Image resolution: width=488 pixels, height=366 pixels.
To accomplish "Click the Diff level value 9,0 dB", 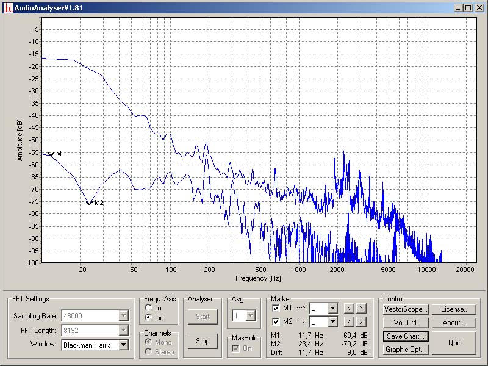I will point(357,353).
